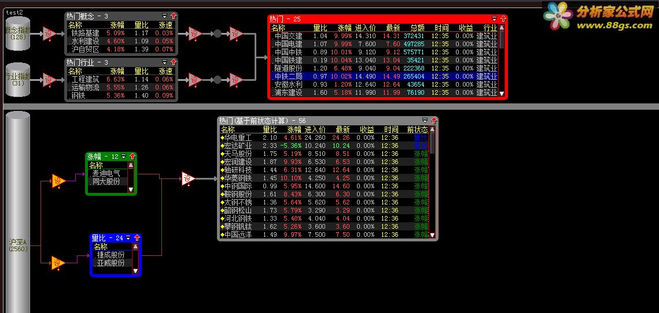Select the 沪自贸区 row
The width and height of the screenshot is (659, 313).
120,50
